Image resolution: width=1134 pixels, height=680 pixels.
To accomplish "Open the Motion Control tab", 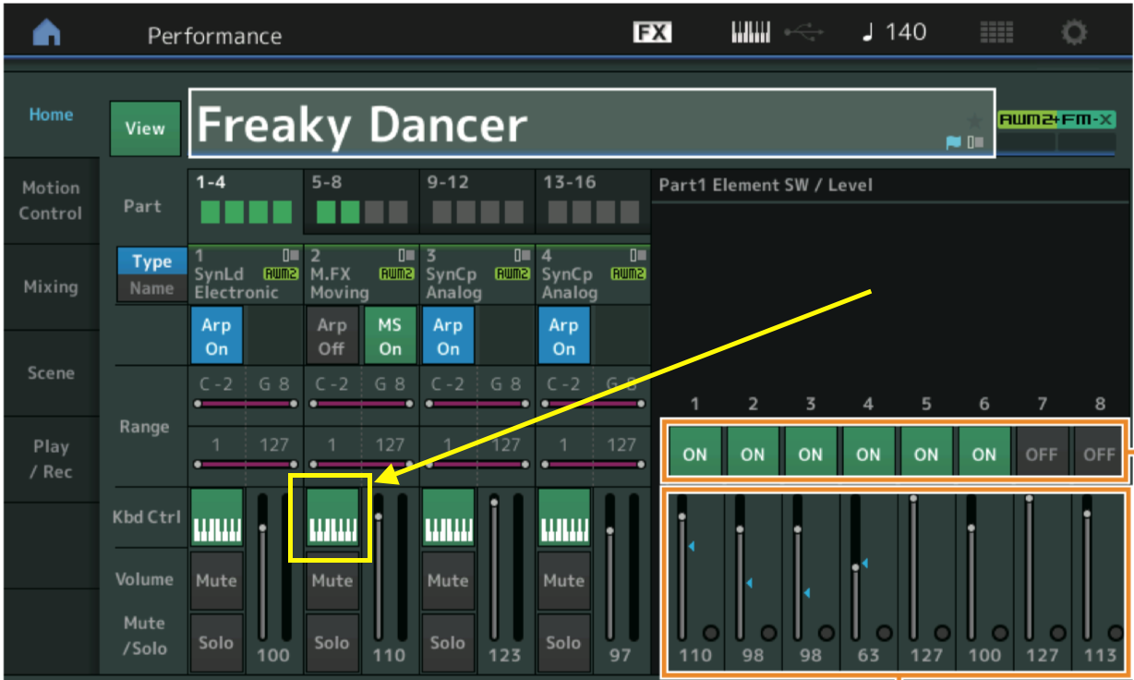I will (x=51, y=200).
